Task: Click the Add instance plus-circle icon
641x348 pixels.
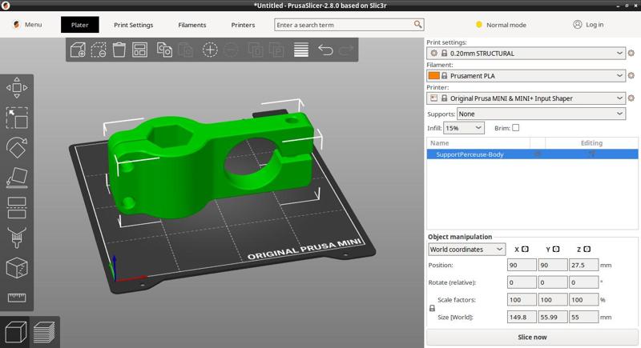Action: pyautogui.click(x=210, y=50)
